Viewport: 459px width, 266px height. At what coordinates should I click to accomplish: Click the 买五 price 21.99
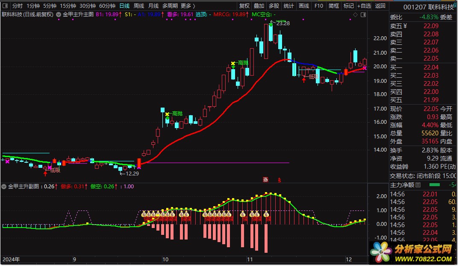431,100
